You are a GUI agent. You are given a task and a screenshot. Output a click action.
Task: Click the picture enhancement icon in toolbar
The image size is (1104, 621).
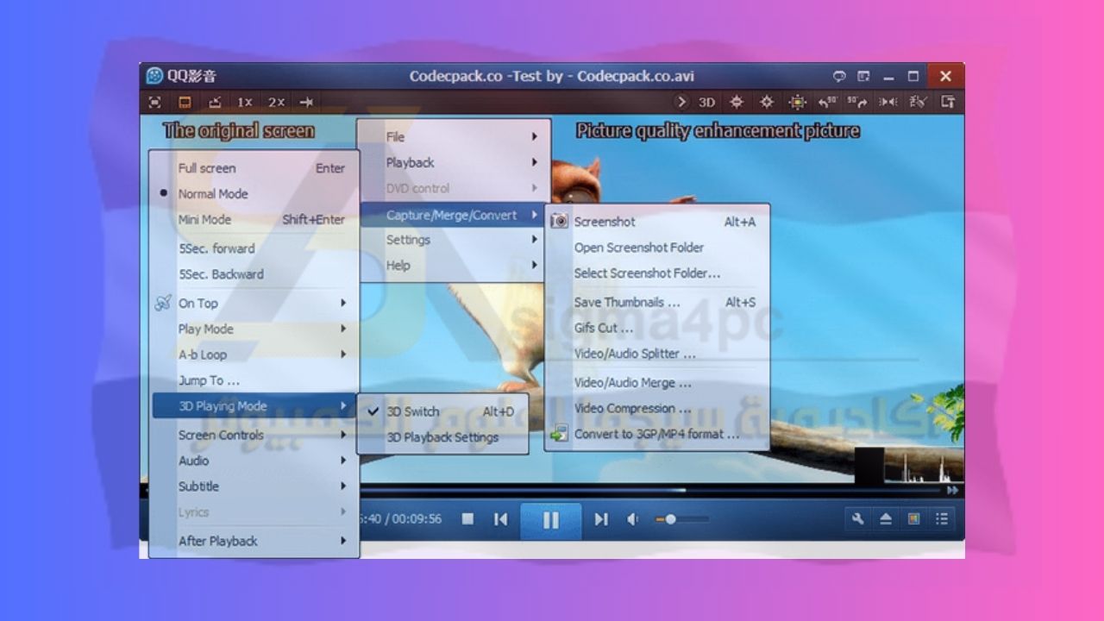(798, 102)
